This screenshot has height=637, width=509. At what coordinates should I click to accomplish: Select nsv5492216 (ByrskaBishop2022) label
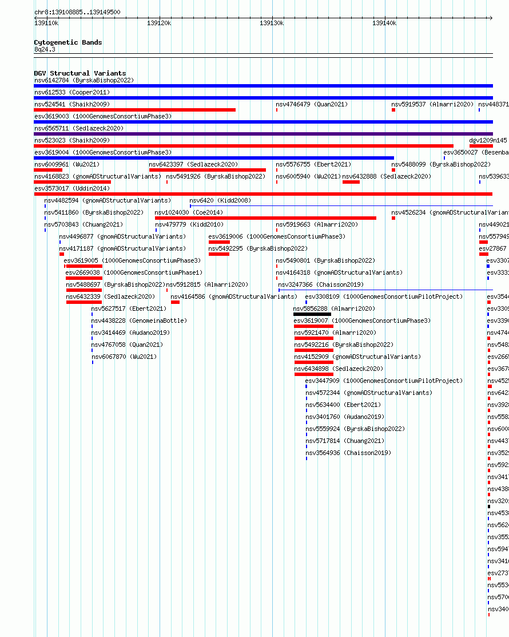click(x=344, y=345)
